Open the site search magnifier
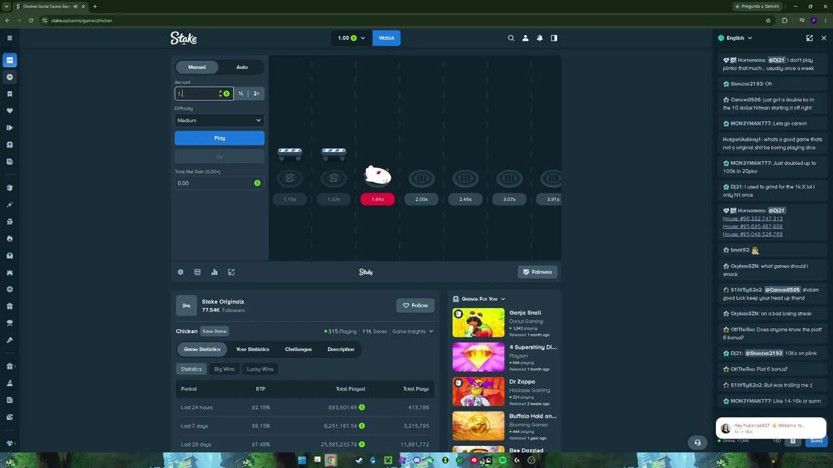The image size is (833, 468). tap(511, 38)
